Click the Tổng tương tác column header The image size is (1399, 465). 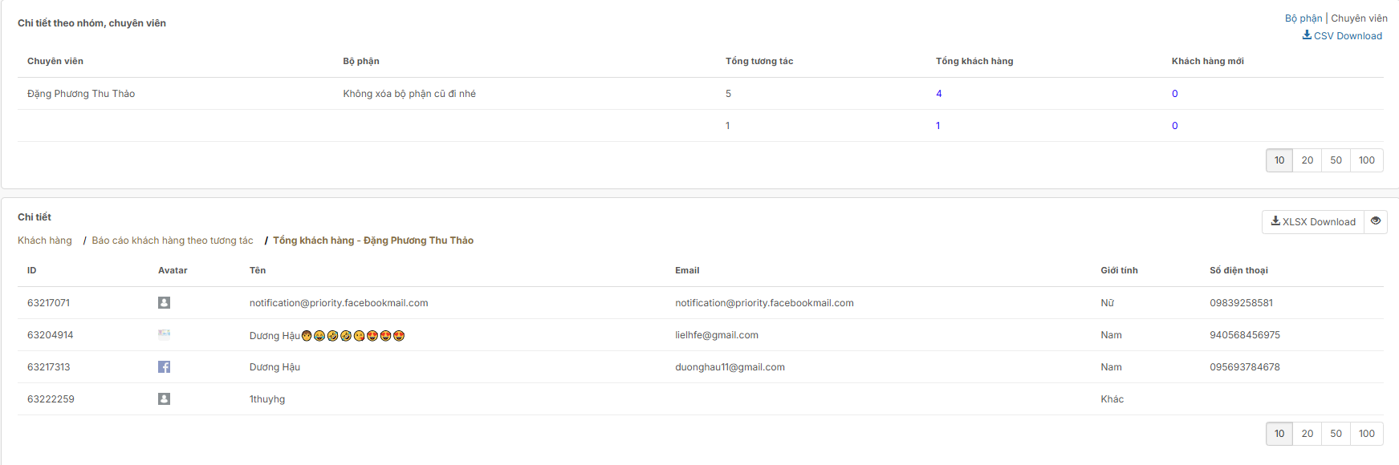758,61
